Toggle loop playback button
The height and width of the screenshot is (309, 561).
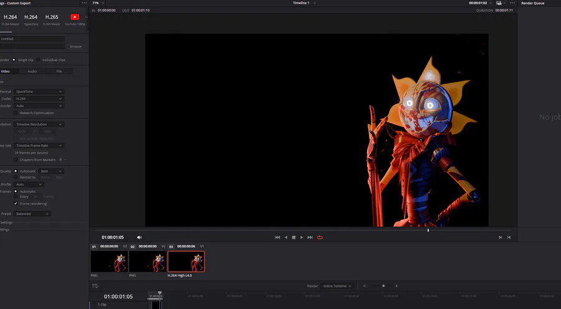coord(320,237)
